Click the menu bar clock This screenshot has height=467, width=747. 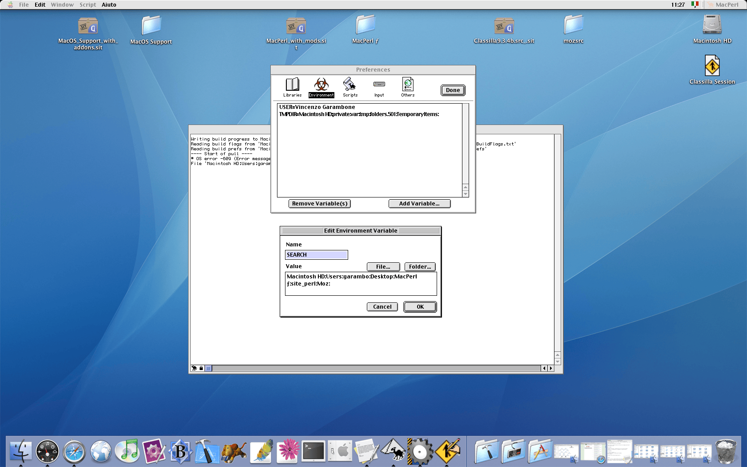tap(678, 5)
